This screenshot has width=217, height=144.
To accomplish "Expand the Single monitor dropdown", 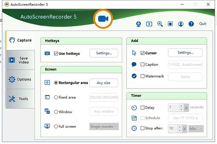I will 104,127.
